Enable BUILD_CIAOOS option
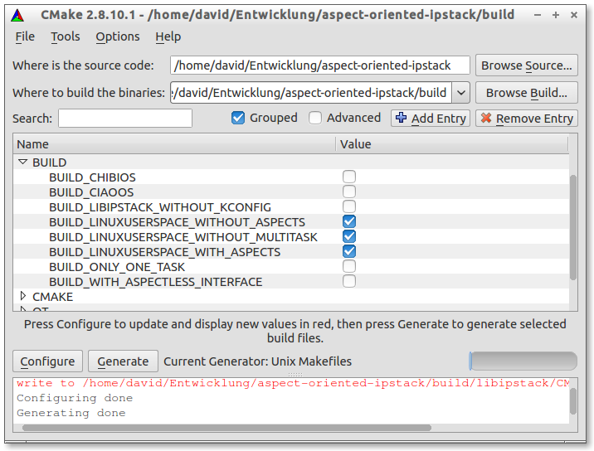 tap(349, 192)
